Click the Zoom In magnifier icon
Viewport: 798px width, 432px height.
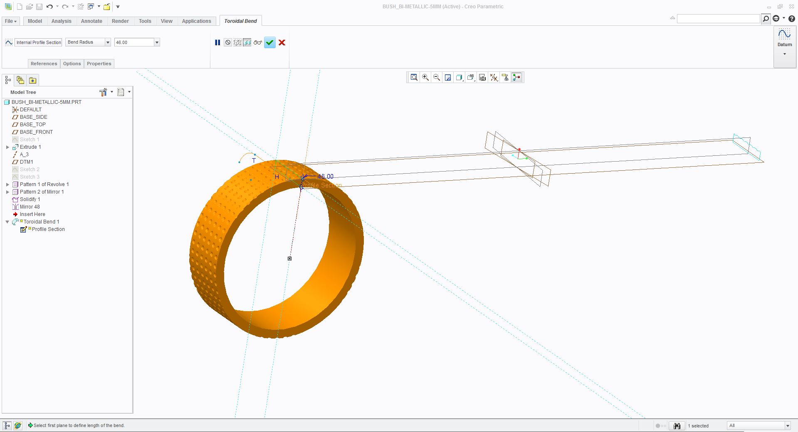425,77
